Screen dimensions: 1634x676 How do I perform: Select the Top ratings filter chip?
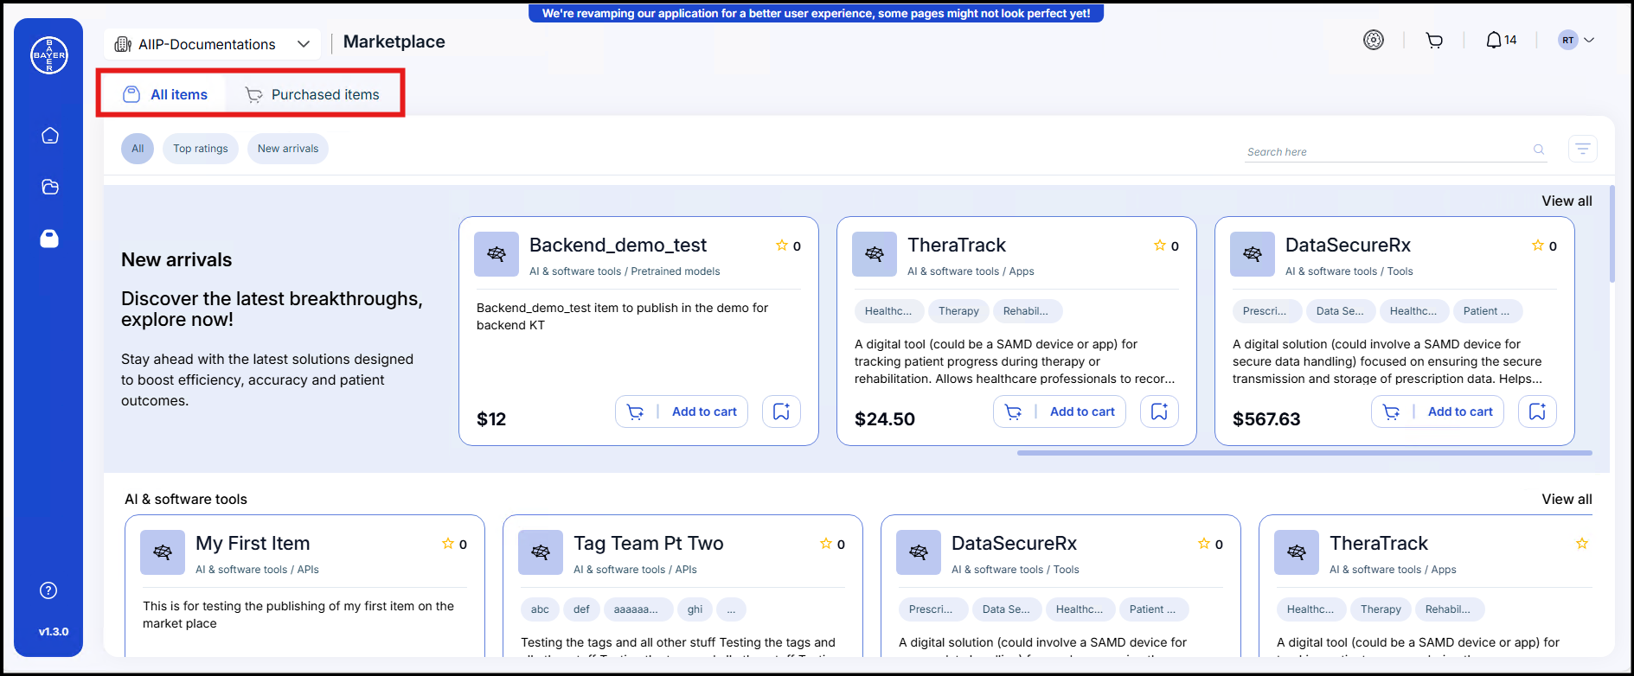pyautogui.click(x=201, y=149)
